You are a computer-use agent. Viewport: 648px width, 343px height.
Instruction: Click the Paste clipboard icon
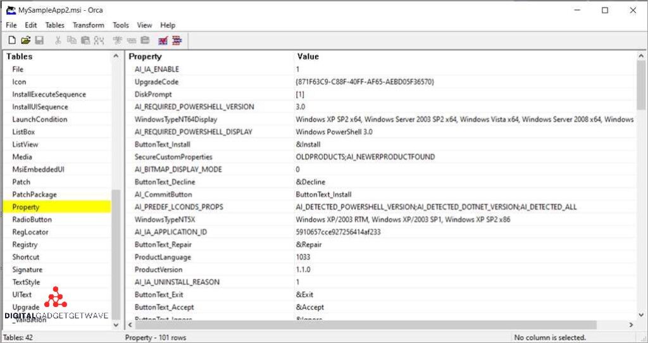click(85, 41)
